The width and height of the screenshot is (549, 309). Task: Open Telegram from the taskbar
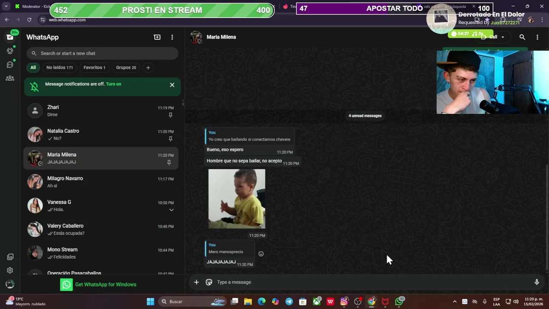[x=289, y=302]
